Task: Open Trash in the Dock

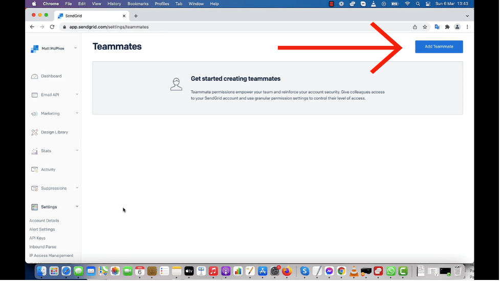Action: (458, 271)
